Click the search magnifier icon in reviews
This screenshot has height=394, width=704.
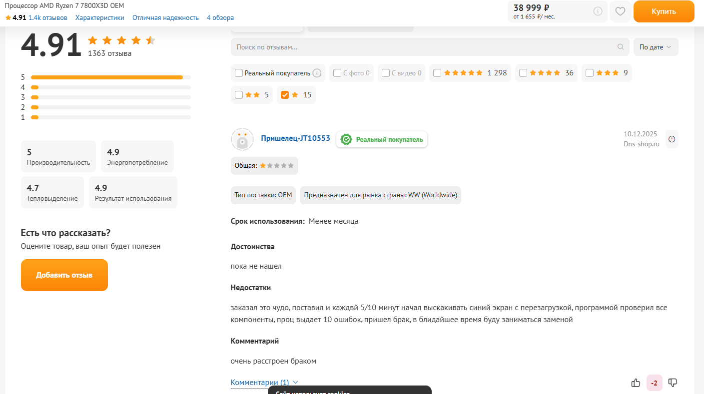pos(620,47)
